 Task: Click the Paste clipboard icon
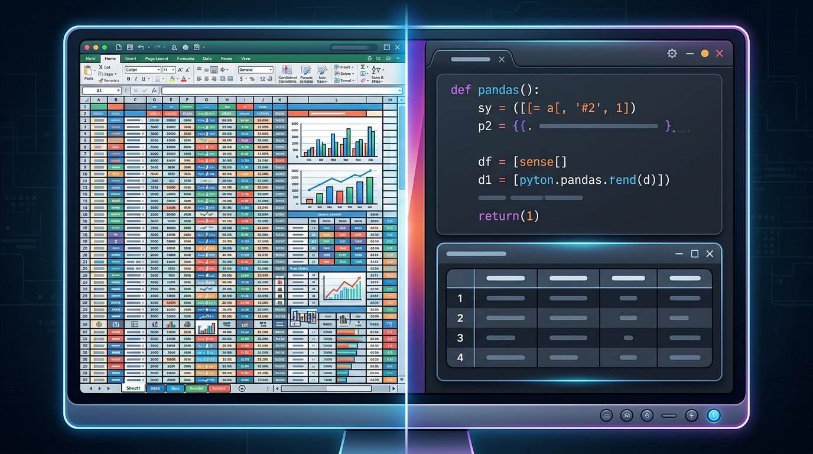pos(88,70)
